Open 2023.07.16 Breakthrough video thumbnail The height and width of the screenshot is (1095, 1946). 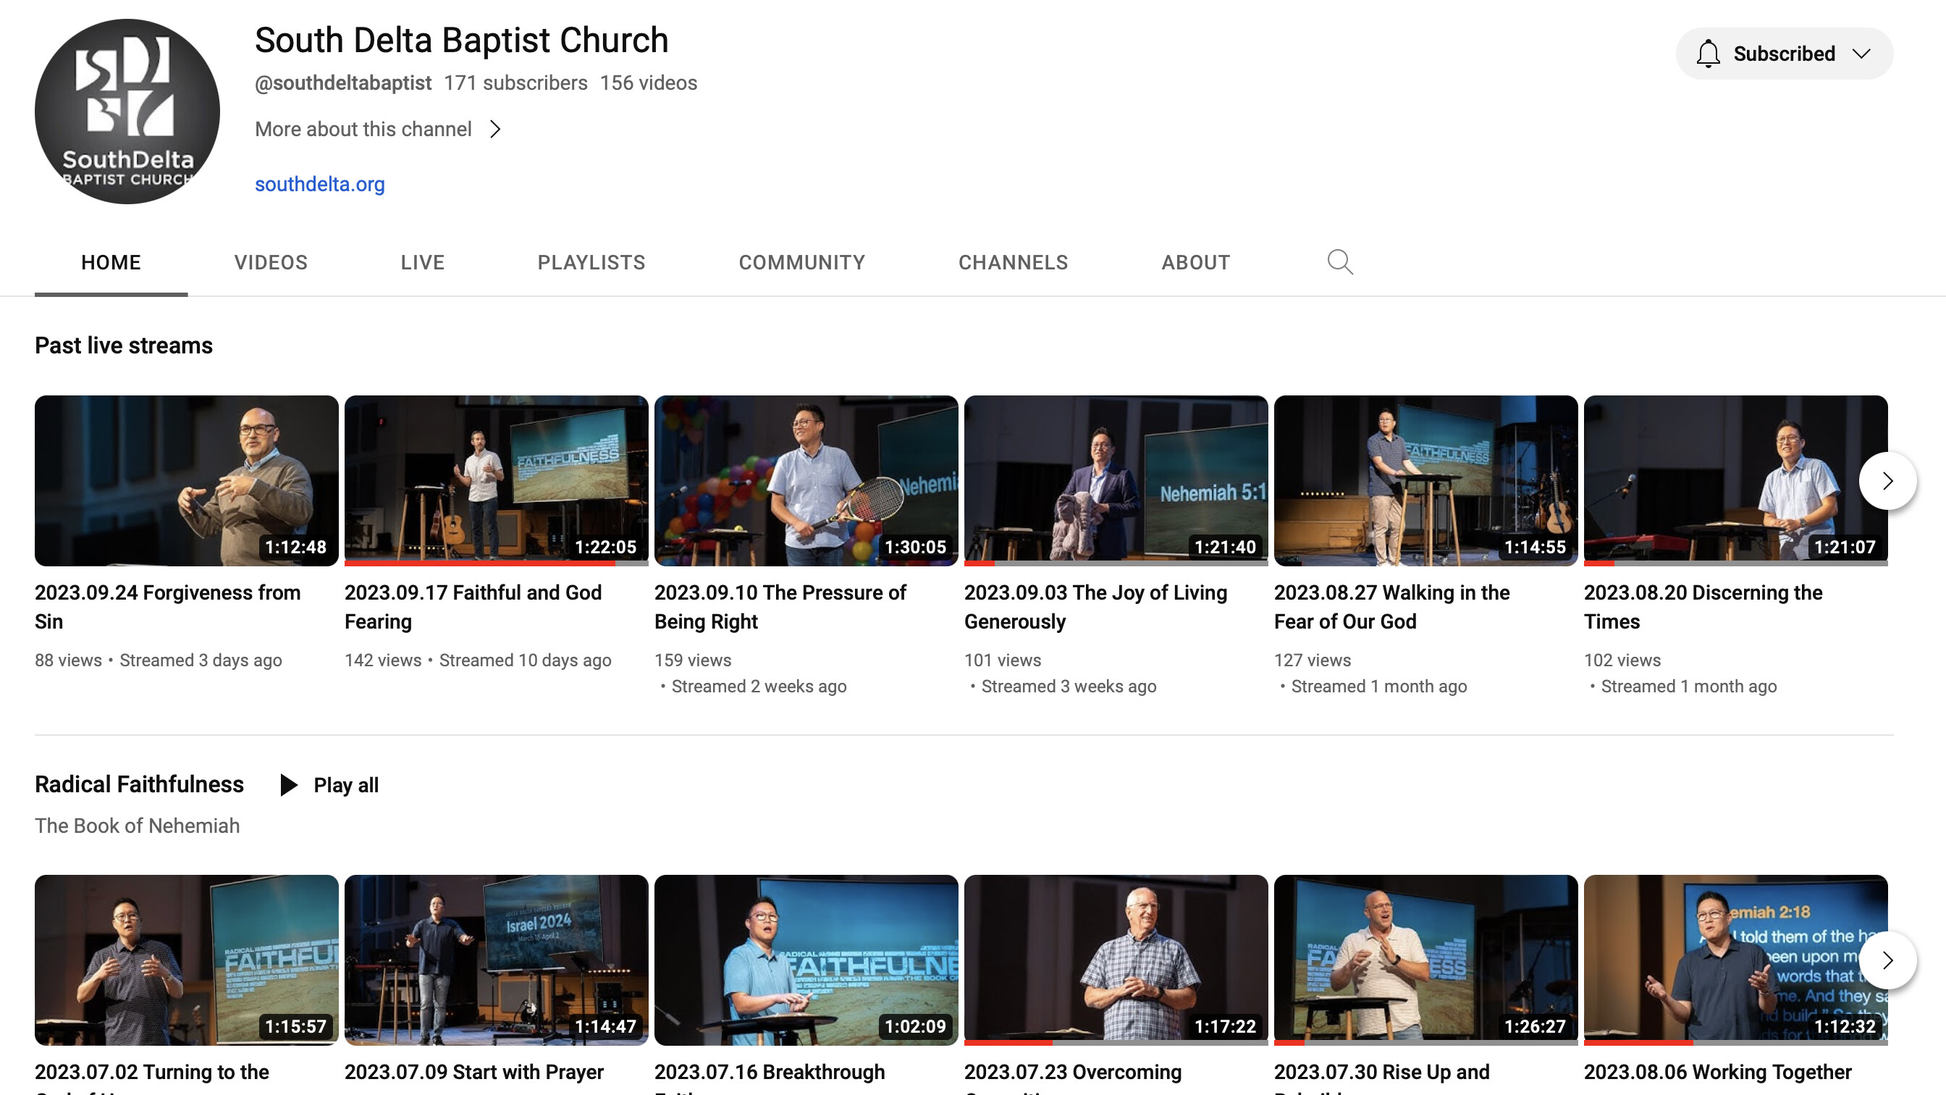[x=806, y=960]
